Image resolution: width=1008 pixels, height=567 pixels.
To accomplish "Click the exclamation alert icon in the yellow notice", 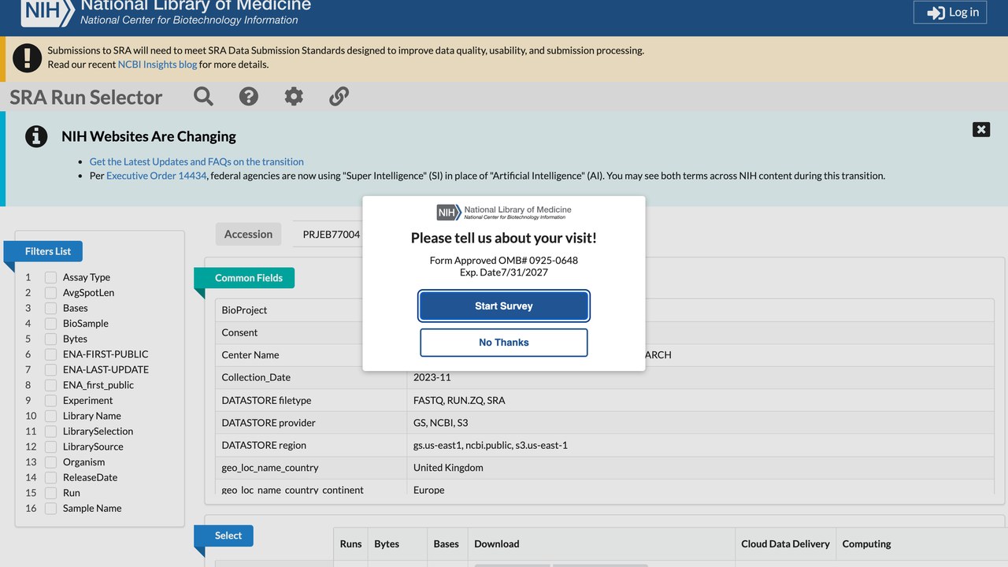I will click(x=28, y=57).
